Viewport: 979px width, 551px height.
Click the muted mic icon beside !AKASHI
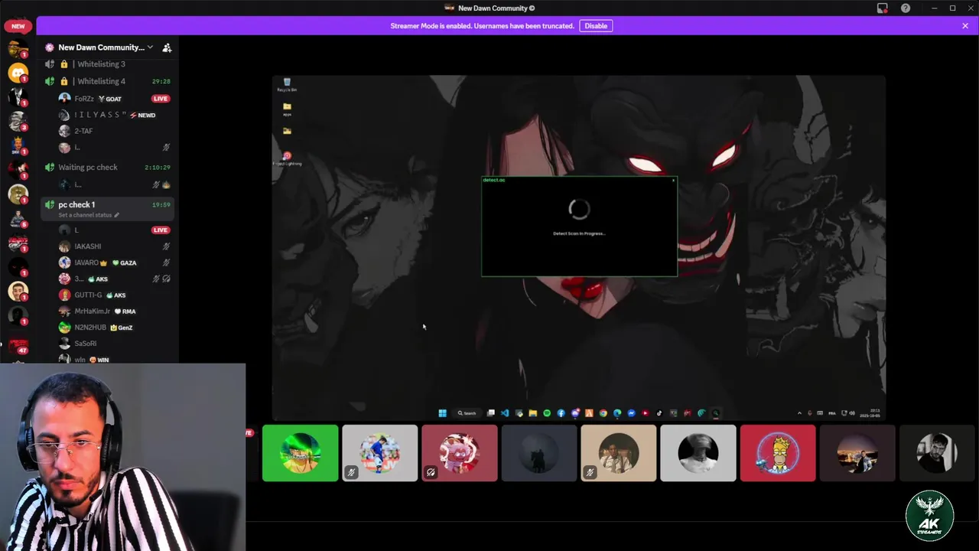point(166,246)
